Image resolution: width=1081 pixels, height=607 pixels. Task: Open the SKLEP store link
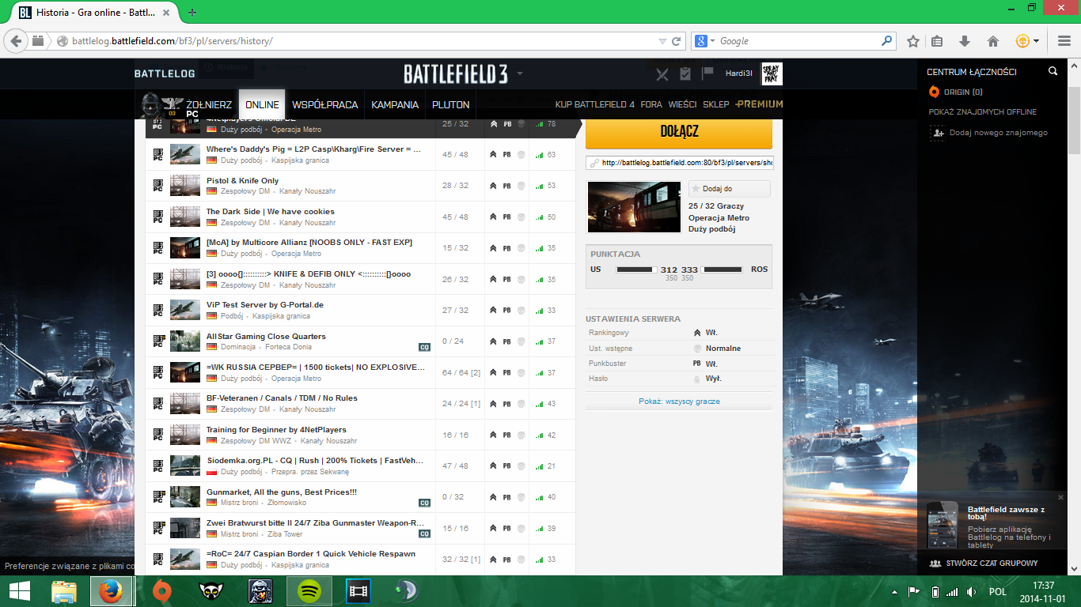pos(716,104)
